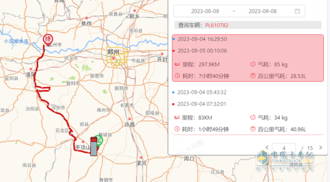Click the mileage icon beside 83KM
Image resolution: width=330 pixels, height=182 pixels.
[177, 117]
